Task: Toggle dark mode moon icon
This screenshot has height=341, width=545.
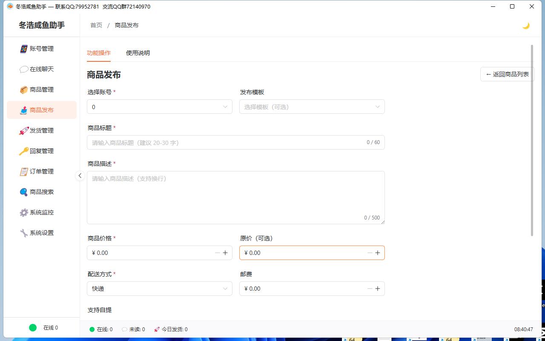Action: point(526,26)
